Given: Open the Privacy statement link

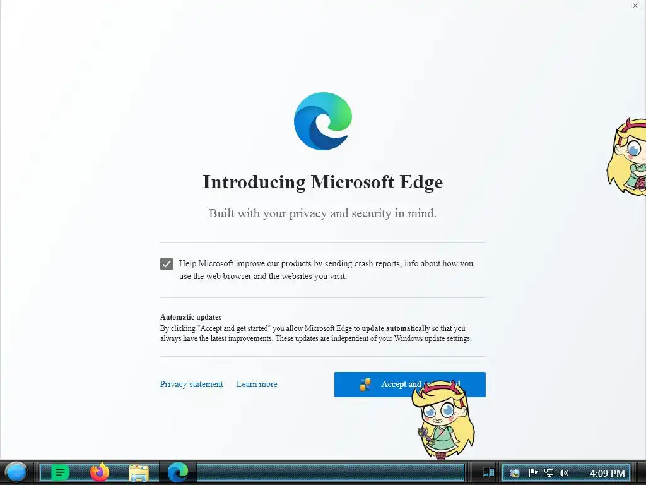Looking at the screenshot, I should [x=192, y=385].
